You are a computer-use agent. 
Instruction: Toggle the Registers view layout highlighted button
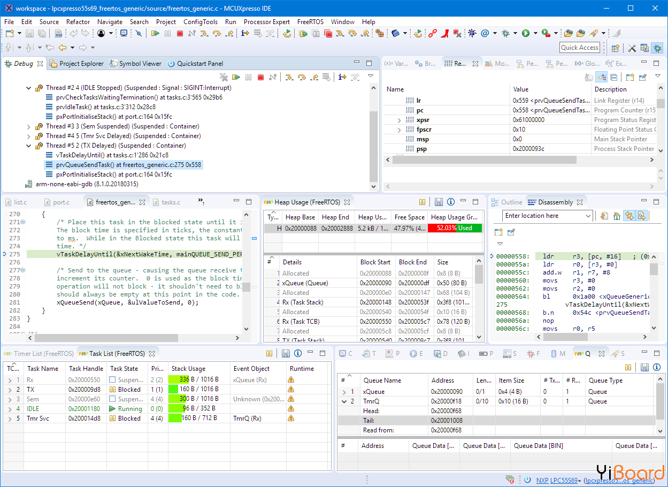click(602, 78)
